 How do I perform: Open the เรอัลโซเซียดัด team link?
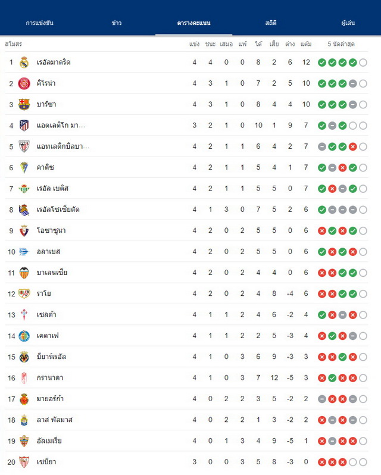(x=58, y=210)
